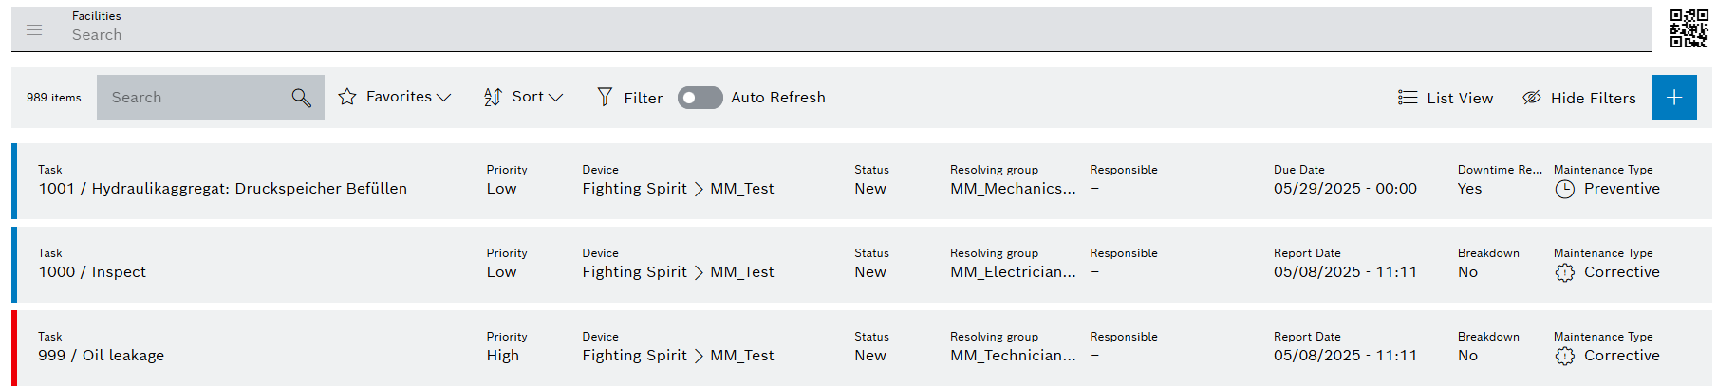This screenshot has width=1717, height=387.
Task: Click the Hide Filters label
Action: point(1594,99)
